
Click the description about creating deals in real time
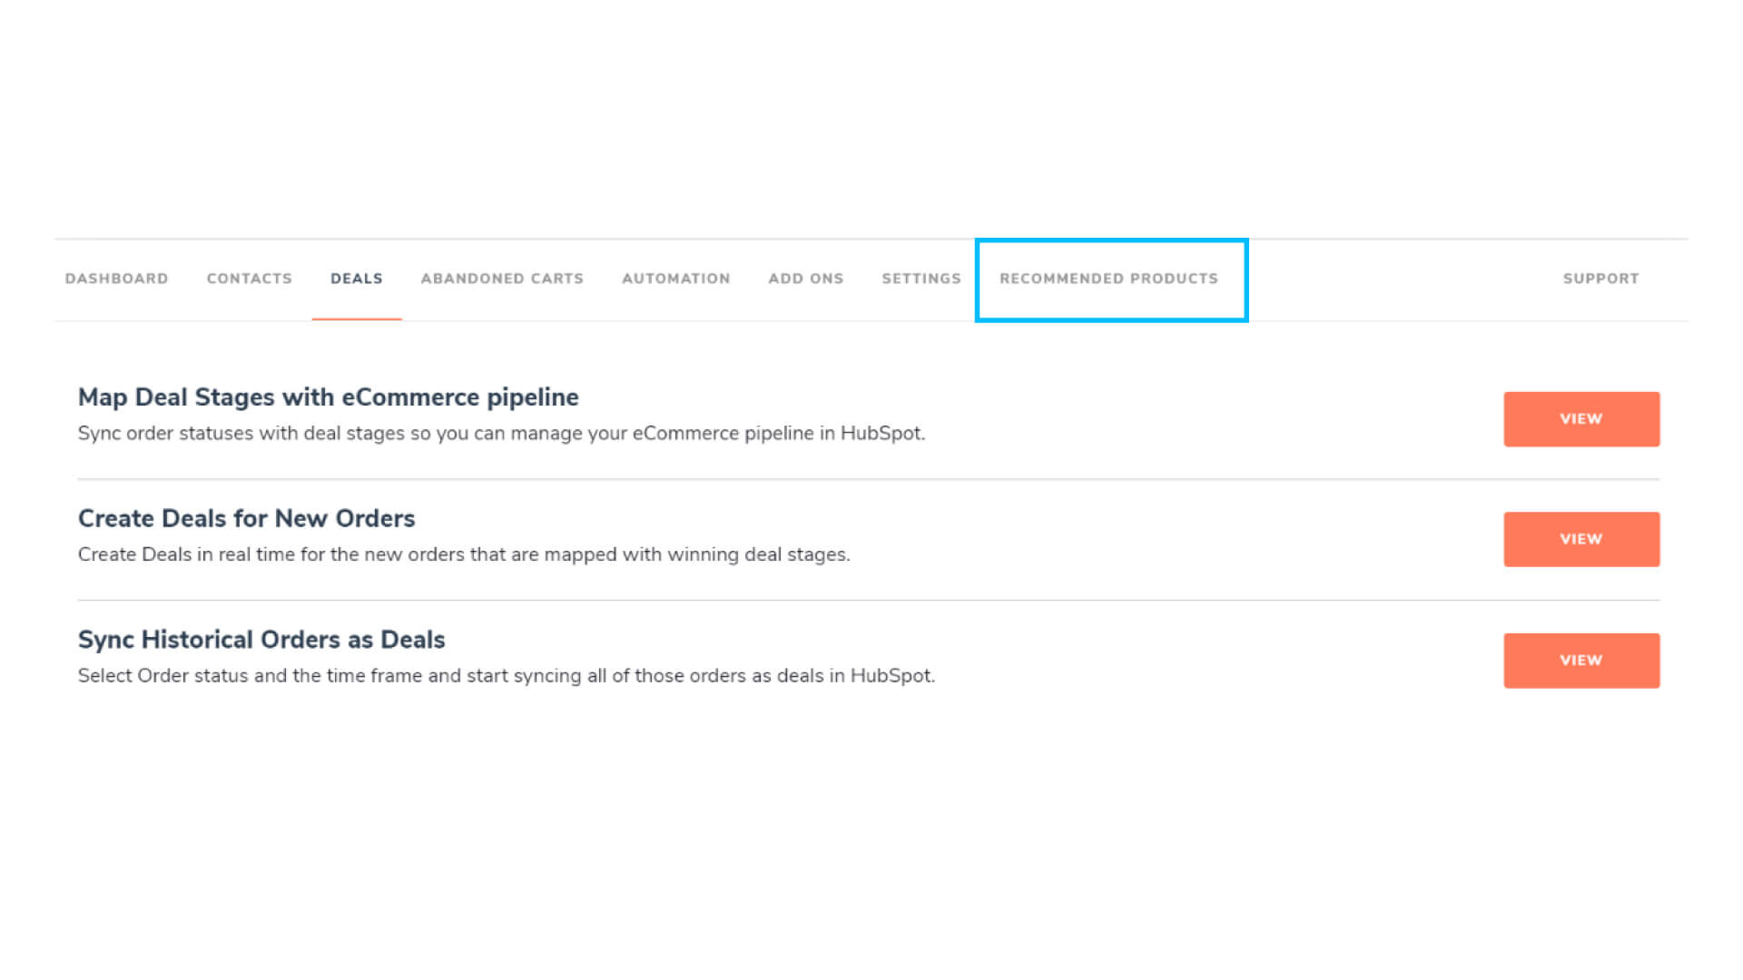pyautogui.click(x=464, y=554)
